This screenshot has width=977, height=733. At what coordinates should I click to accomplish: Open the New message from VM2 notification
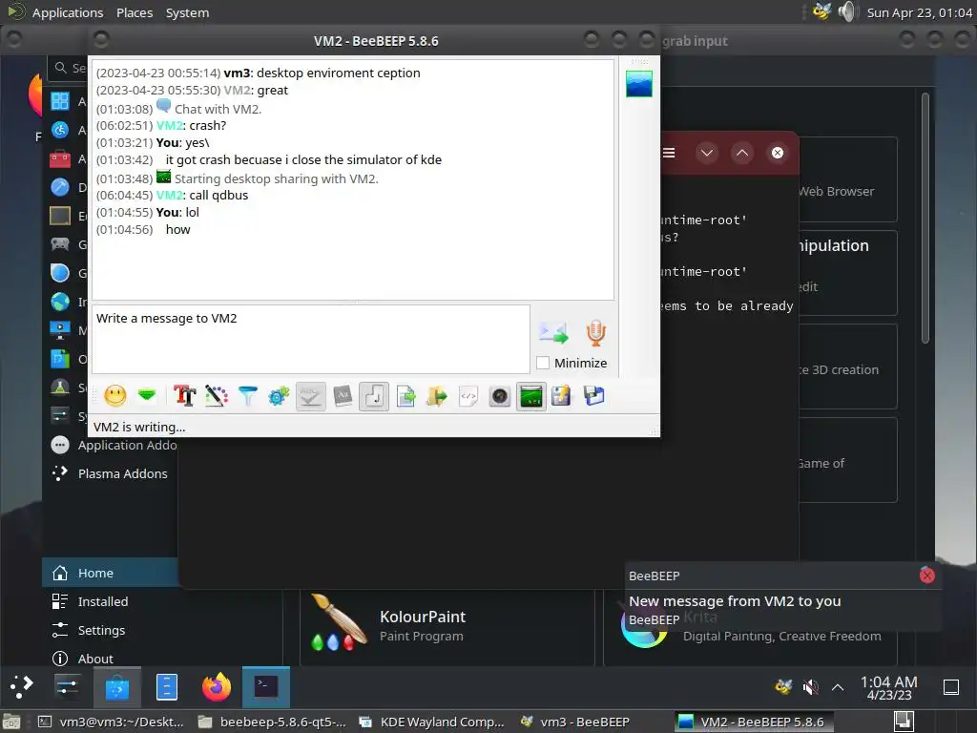click(x=736, y=601)
